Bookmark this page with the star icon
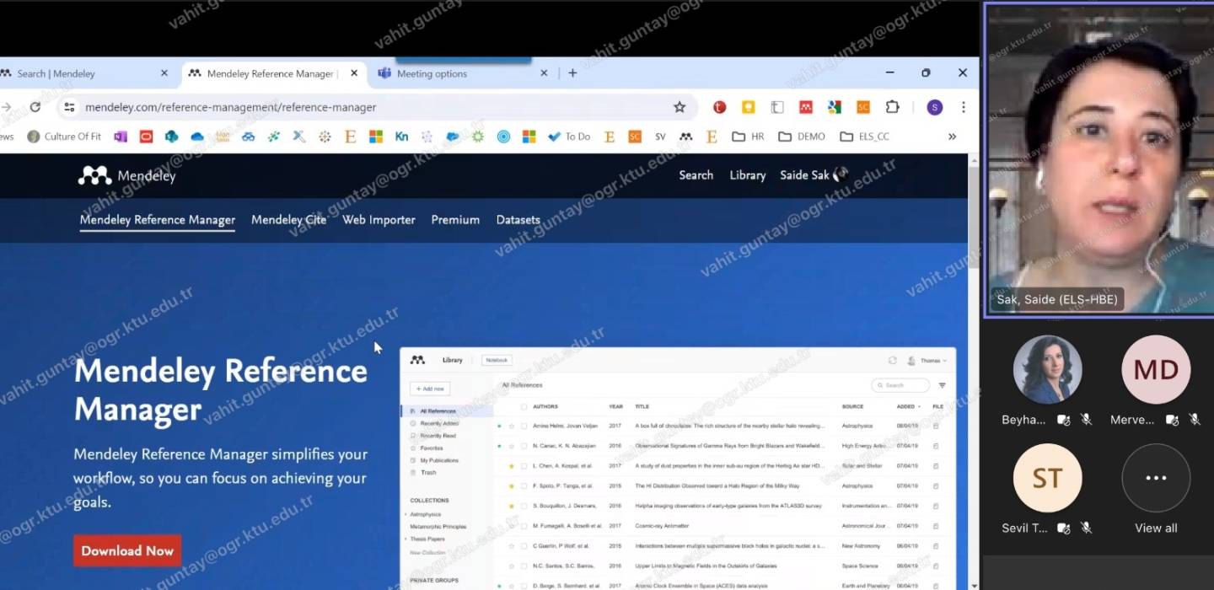The width and height of the screenshot is (1214, 590). click(x=680, y=107)
